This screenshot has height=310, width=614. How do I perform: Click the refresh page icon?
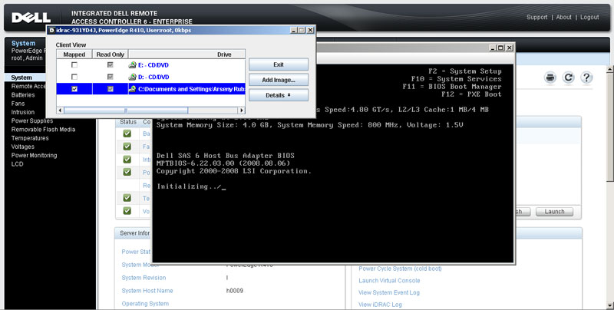coord(569,77)
